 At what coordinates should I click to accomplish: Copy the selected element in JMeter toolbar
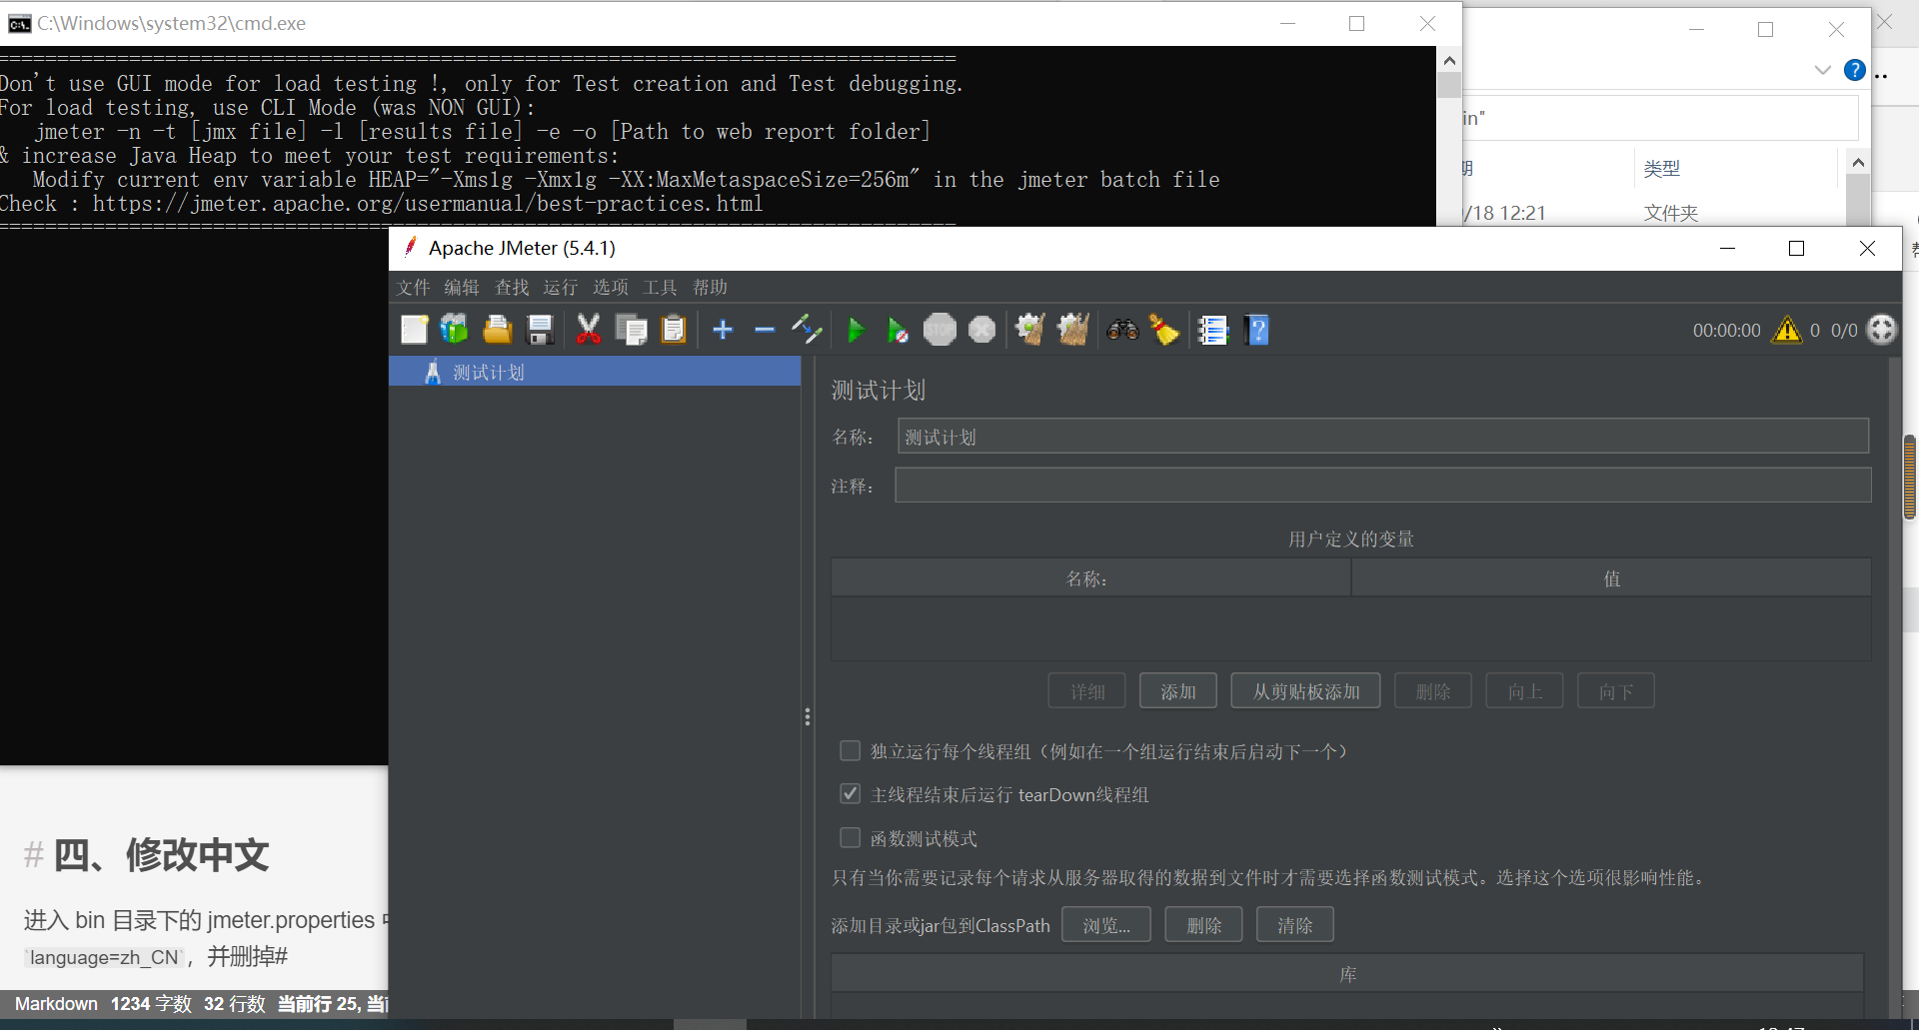coord(632,330)
